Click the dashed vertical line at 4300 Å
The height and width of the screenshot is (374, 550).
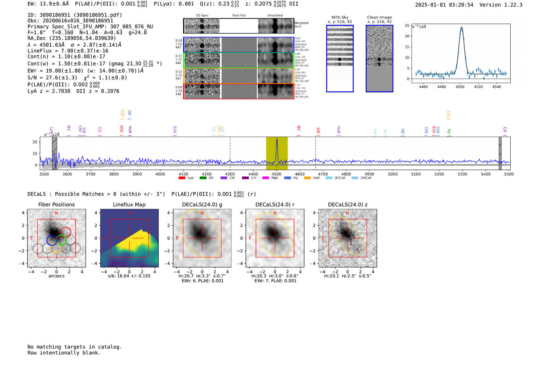pyautogui.click(x=230, y=153)
